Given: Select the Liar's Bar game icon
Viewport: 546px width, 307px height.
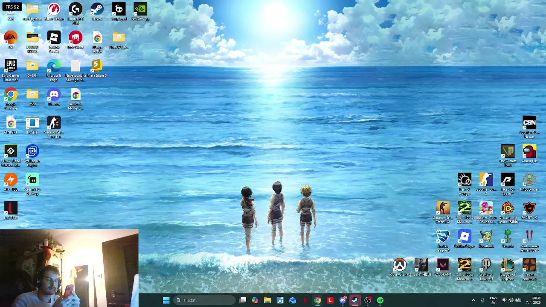Looking at the screenshot, I should [x=11, y=211].
